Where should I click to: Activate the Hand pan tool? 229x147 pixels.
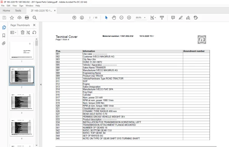pos(114,18)
